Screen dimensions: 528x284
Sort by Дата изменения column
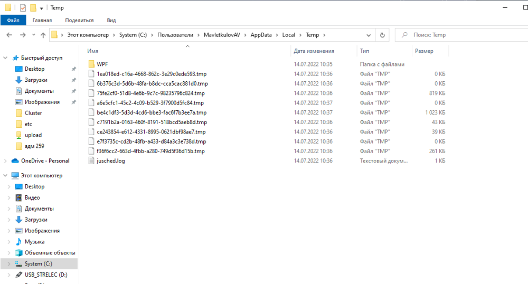[x=314, y=51]
